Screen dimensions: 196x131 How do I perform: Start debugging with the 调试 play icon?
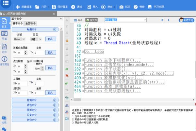(x=73, y=7)
